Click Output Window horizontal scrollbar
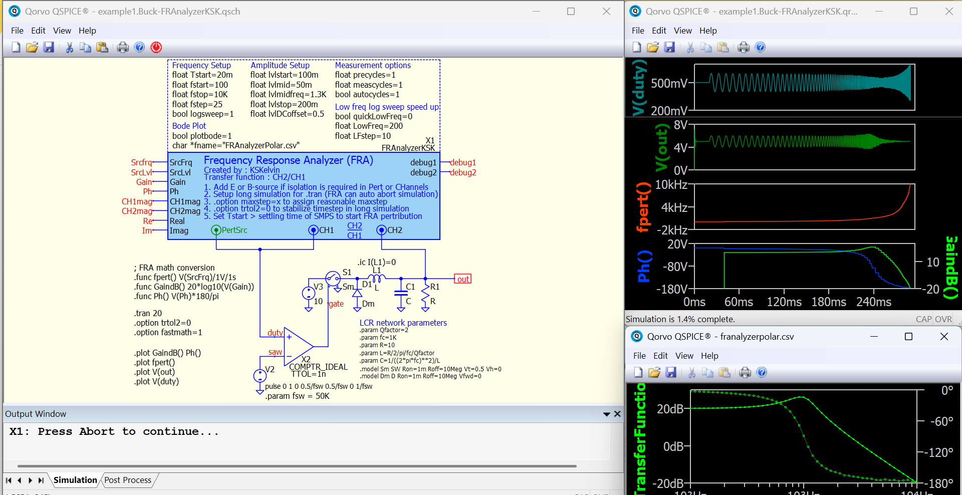The width and height of the screenshot is (962, 495). [297, 466]
